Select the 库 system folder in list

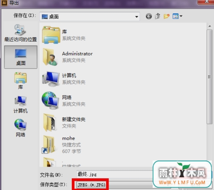click(64, 35)
